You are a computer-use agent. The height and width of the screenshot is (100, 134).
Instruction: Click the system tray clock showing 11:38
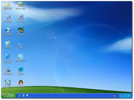point(127,96)
